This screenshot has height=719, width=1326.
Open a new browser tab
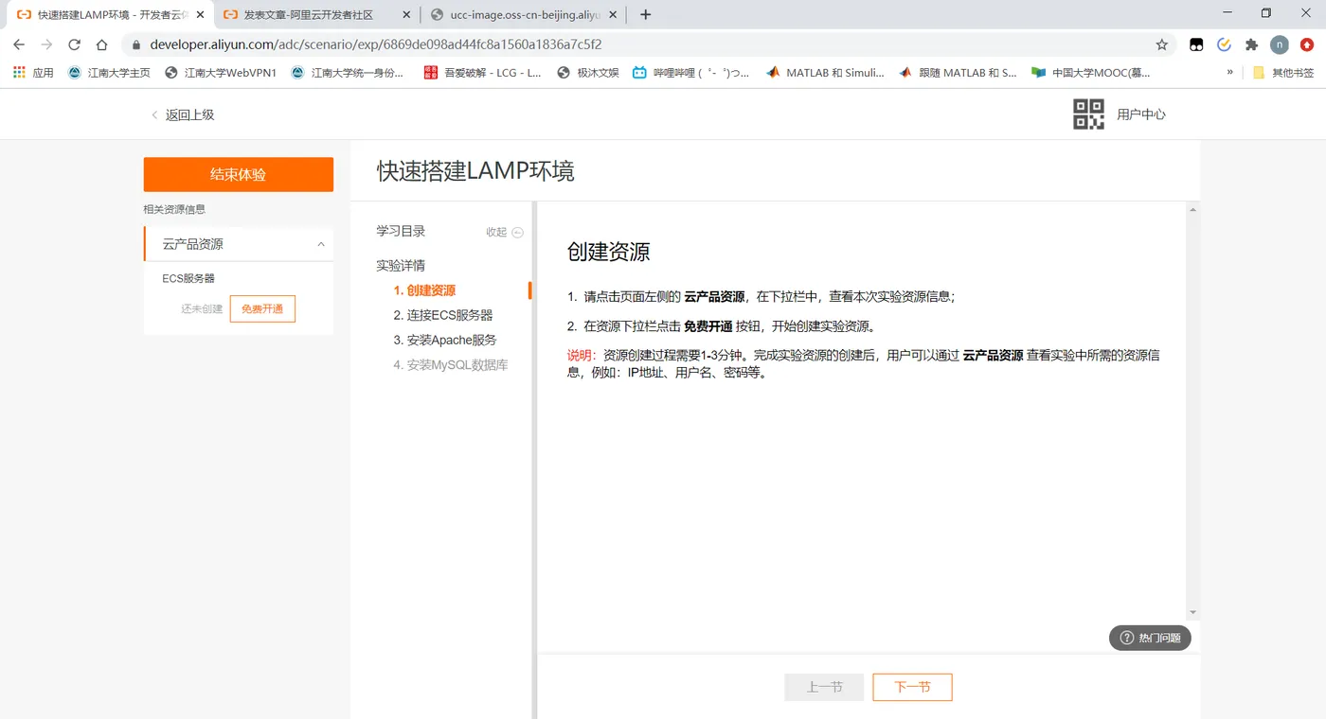[646, 14]
